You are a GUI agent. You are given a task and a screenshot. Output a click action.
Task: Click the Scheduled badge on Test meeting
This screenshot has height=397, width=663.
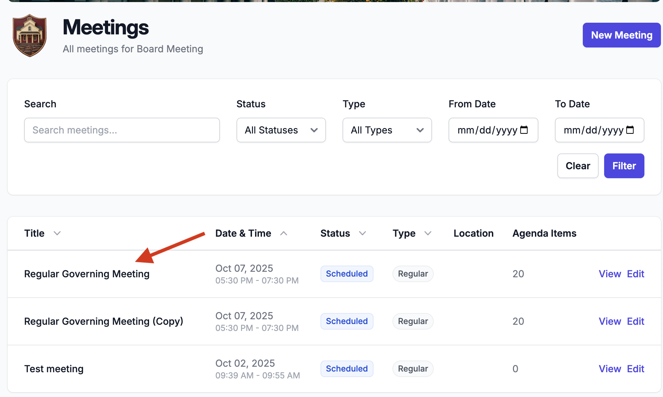click(x=347, y=369)
